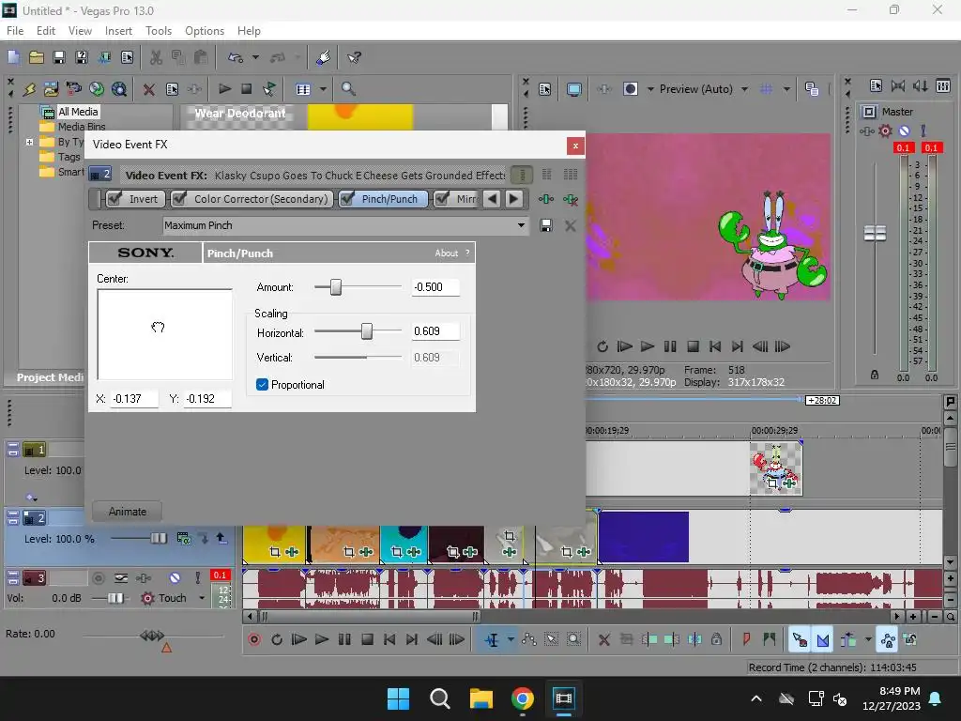Open the Touch automation mode dropdown

click(x=202, y=598)
